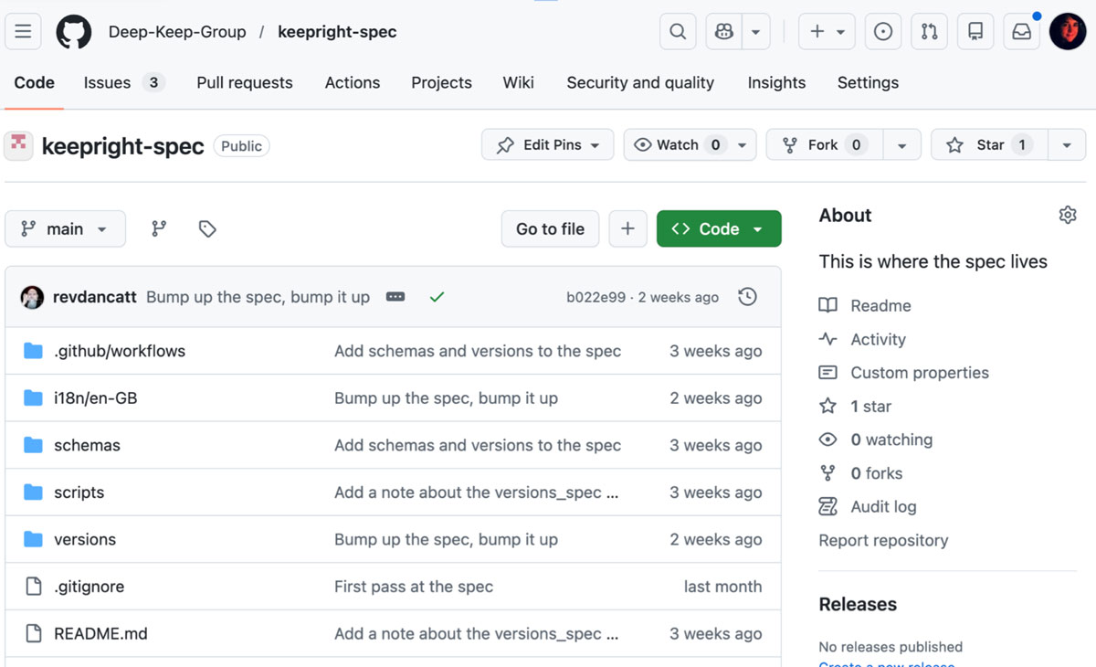
Task: Open the scripts folder
Action: [79, 492]
